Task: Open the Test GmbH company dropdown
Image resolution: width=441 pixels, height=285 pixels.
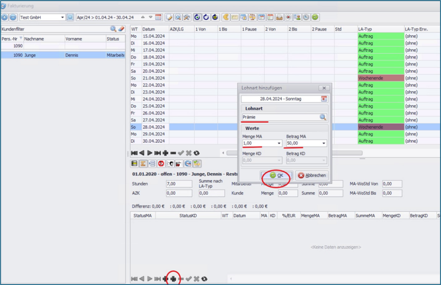Action: click(62, 17)
